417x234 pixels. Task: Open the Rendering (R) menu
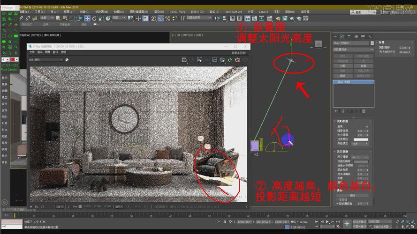point(159,12)
